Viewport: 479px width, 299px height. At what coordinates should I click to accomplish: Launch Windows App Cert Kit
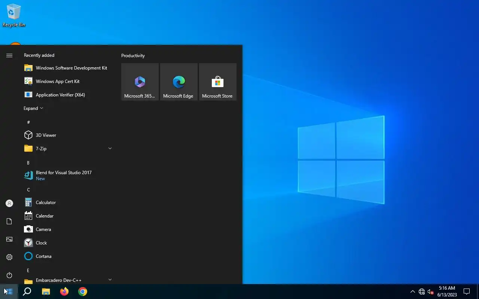click(68, 81)
